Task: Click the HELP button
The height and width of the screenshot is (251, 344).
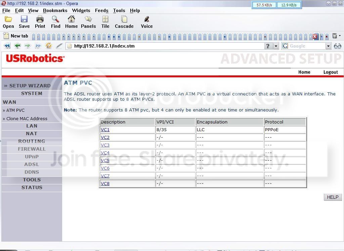Action: point(333,197)
